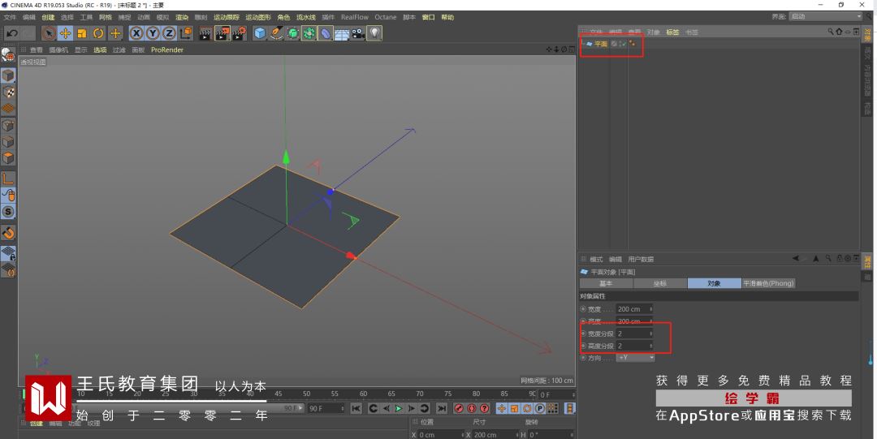Switch to the 坐标 tab
877x439 pixels.
tap(660, 283)
